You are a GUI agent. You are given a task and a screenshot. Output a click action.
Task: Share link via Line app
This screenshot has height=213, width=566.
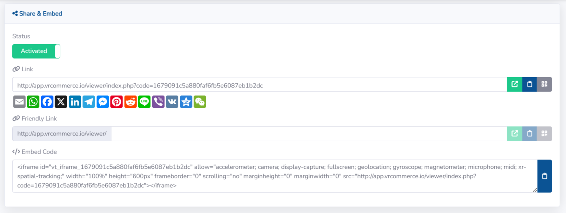pos(144,102)
